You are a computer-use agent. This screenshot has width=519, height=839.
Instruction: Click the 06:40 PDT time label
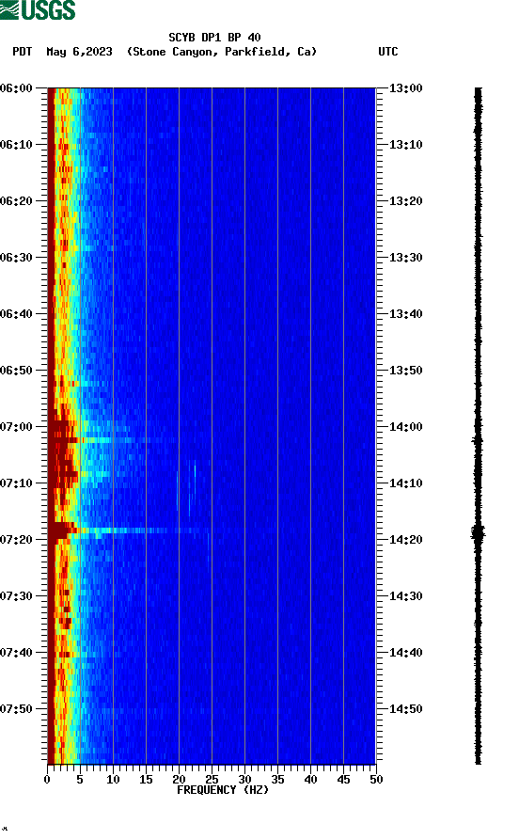[x=16, y=314]
